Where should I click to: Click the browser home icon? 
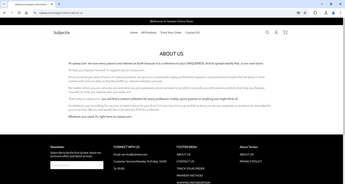26,13
